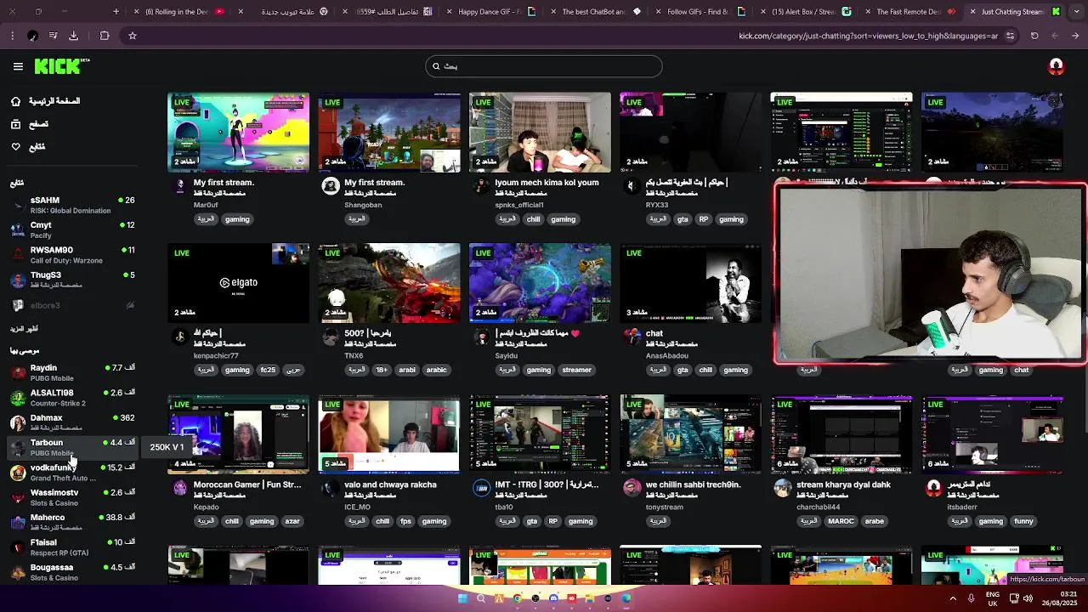Click the browser address bar URL
1088x612 pixels.
tap(868, 36)
